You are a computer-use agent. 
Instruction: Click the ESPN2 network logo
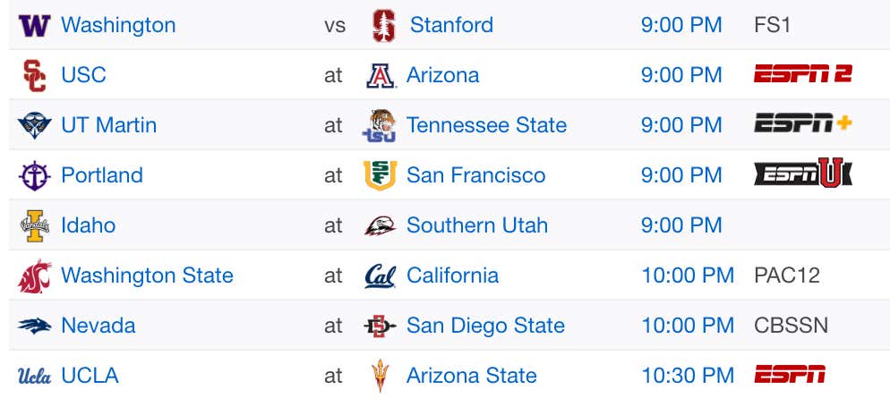803,73
